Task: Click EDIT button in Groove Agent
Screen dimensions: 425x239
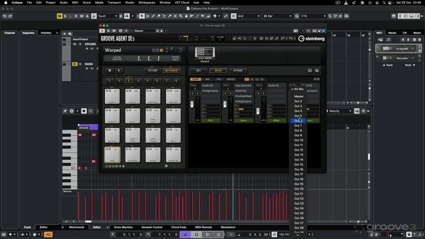Action: [199, 70]
